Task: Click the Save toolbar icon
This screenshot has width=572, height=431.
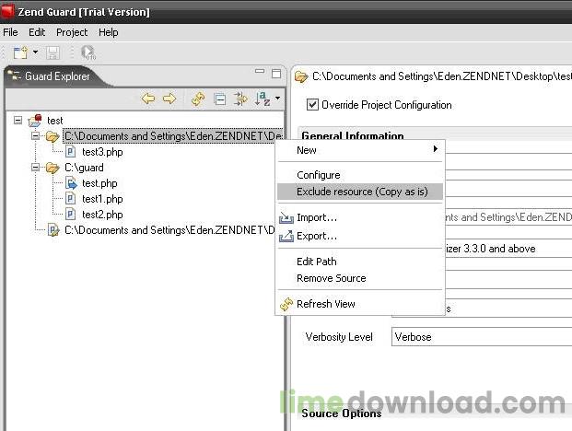Action: point(53,52)
